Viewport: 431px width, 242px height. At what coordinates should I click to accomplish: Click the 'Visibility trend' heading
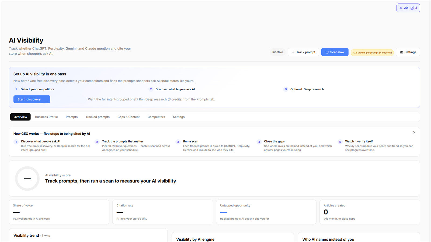26,236
